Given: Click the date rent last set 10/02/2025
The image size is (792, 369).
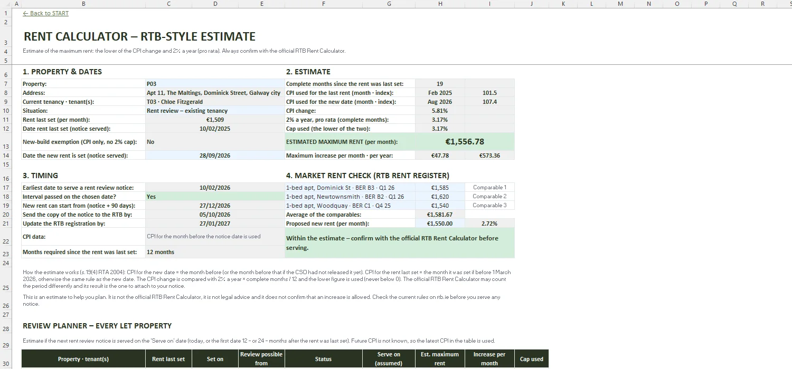Looking at the screenshot, I should [x=215, y=129].
